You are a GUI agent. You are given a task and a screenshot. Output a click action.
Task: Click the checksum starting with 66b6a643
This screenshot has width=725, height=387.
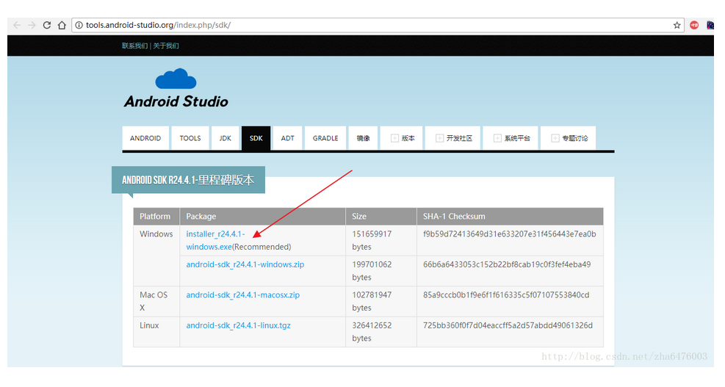pos(507,264)
